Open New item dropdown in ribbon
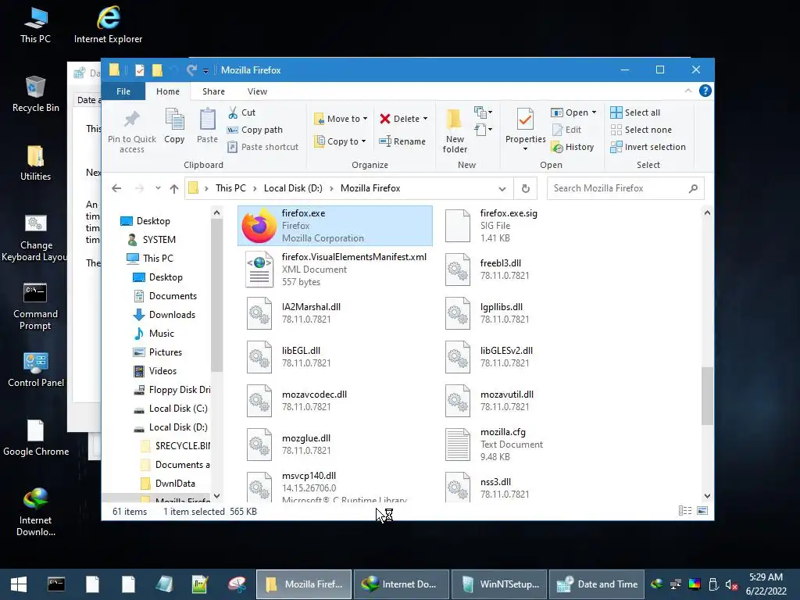 point(483,112)
